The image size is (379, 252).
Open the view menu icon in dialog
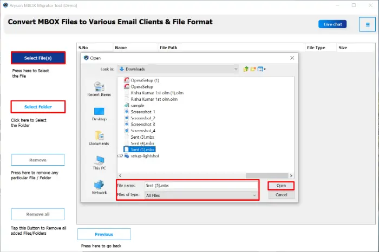pyautogui.click(x=262, y=69)
